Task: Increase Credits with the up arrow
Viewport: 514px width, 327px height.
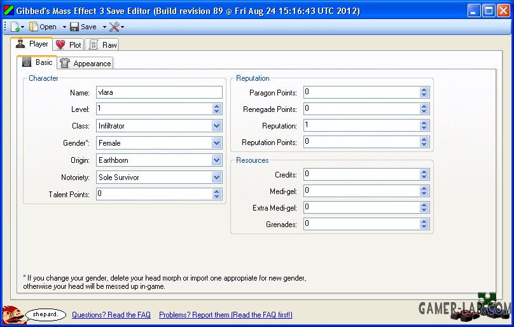Action: 424,172
